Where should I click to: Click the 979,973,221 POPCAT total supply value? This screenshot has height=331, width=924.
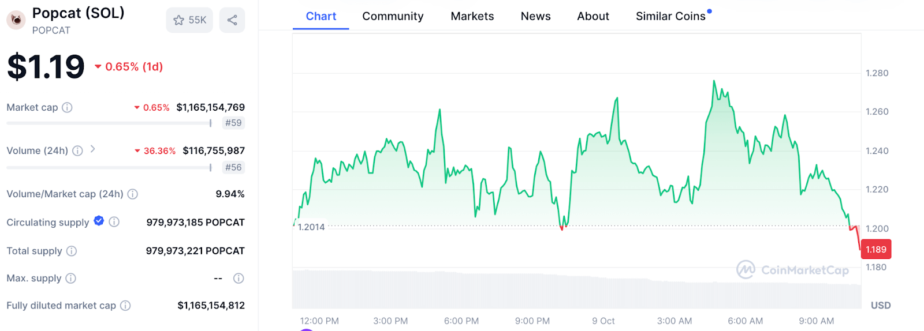[195, 251]
